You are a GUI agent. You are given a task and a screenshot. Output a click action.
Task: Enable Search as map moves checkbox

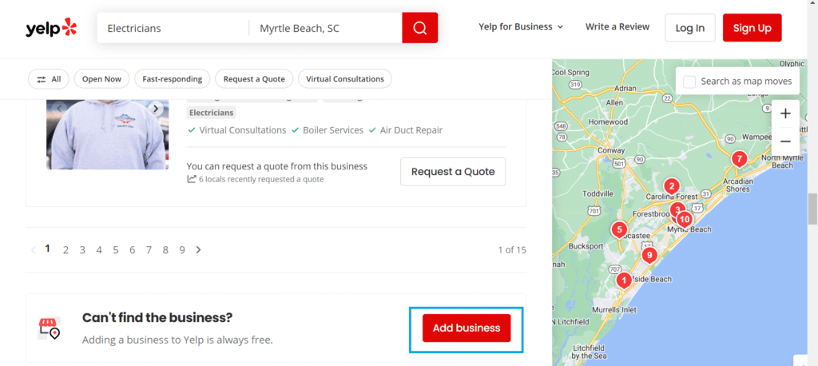tap(689, 82)
